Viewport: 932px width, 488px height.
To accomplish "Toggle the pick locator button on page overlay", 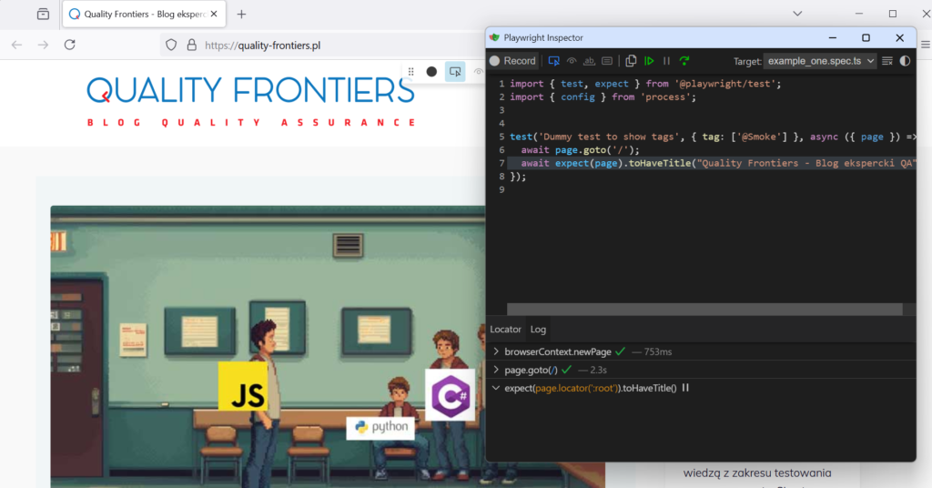I will click(x=455, y=72).
